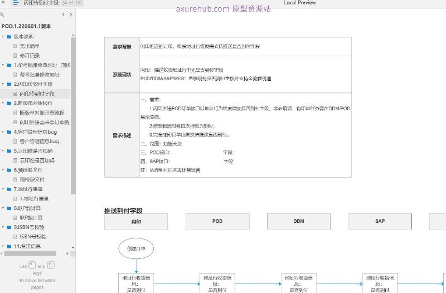Collapse the 6.预检缺文件 folder
Viewport: 446px width, 293px height.
coord(3,170)
